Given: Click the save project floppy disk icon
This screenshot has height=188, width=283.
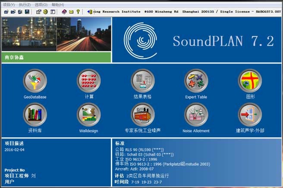Looking at the screenshot, I should tap(27, 12).
